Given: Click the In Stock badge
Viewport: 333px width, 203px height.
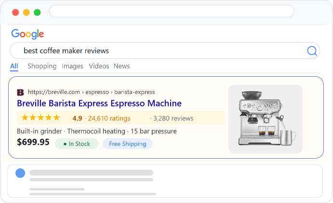Looking at the screenshot, I should pos(77,144).
